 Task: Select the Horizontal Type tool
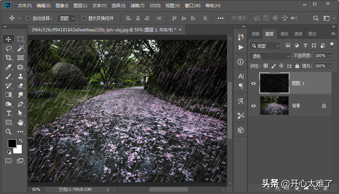[9, 113]
